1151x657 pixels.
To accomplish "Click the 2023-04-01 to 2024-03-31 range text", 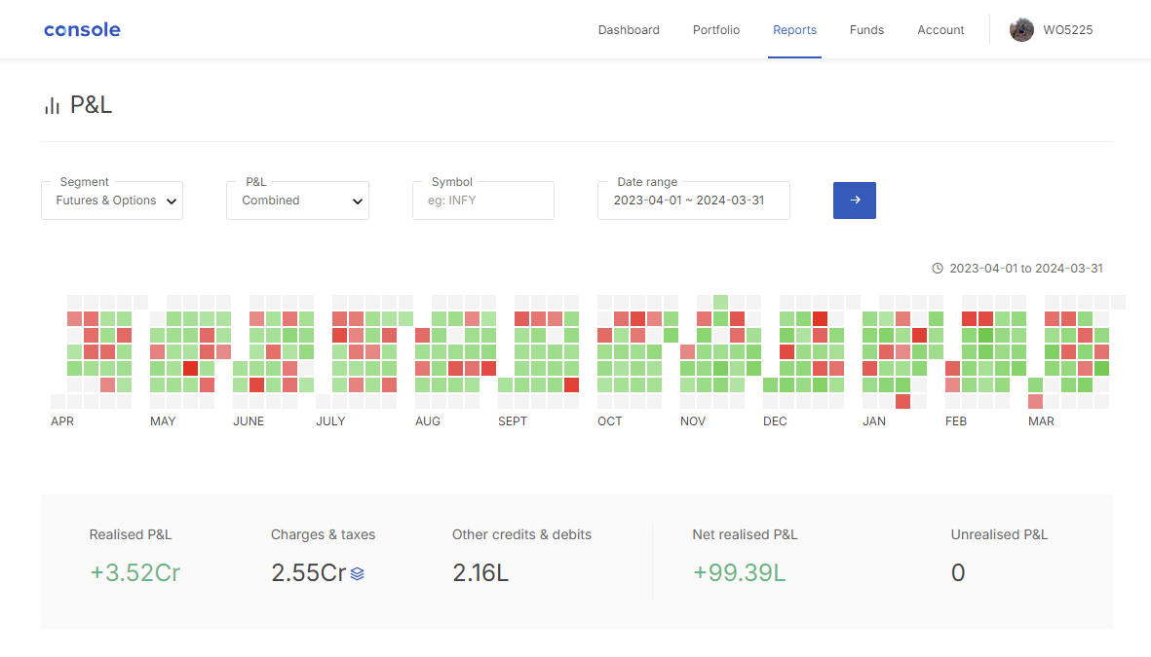I will 1025,269.
